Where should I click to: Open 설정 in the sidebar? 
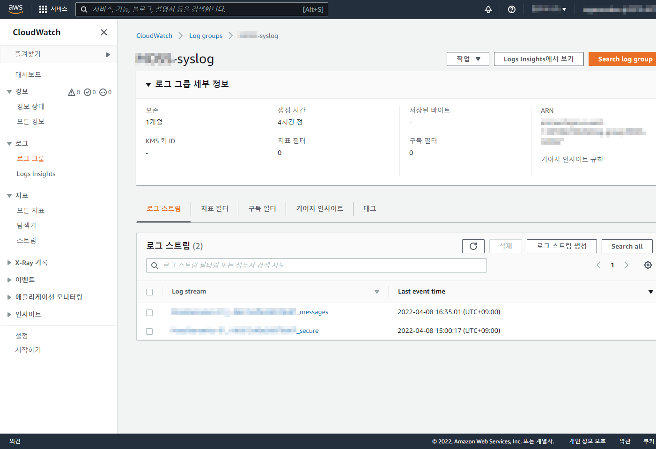click(22, 336)
